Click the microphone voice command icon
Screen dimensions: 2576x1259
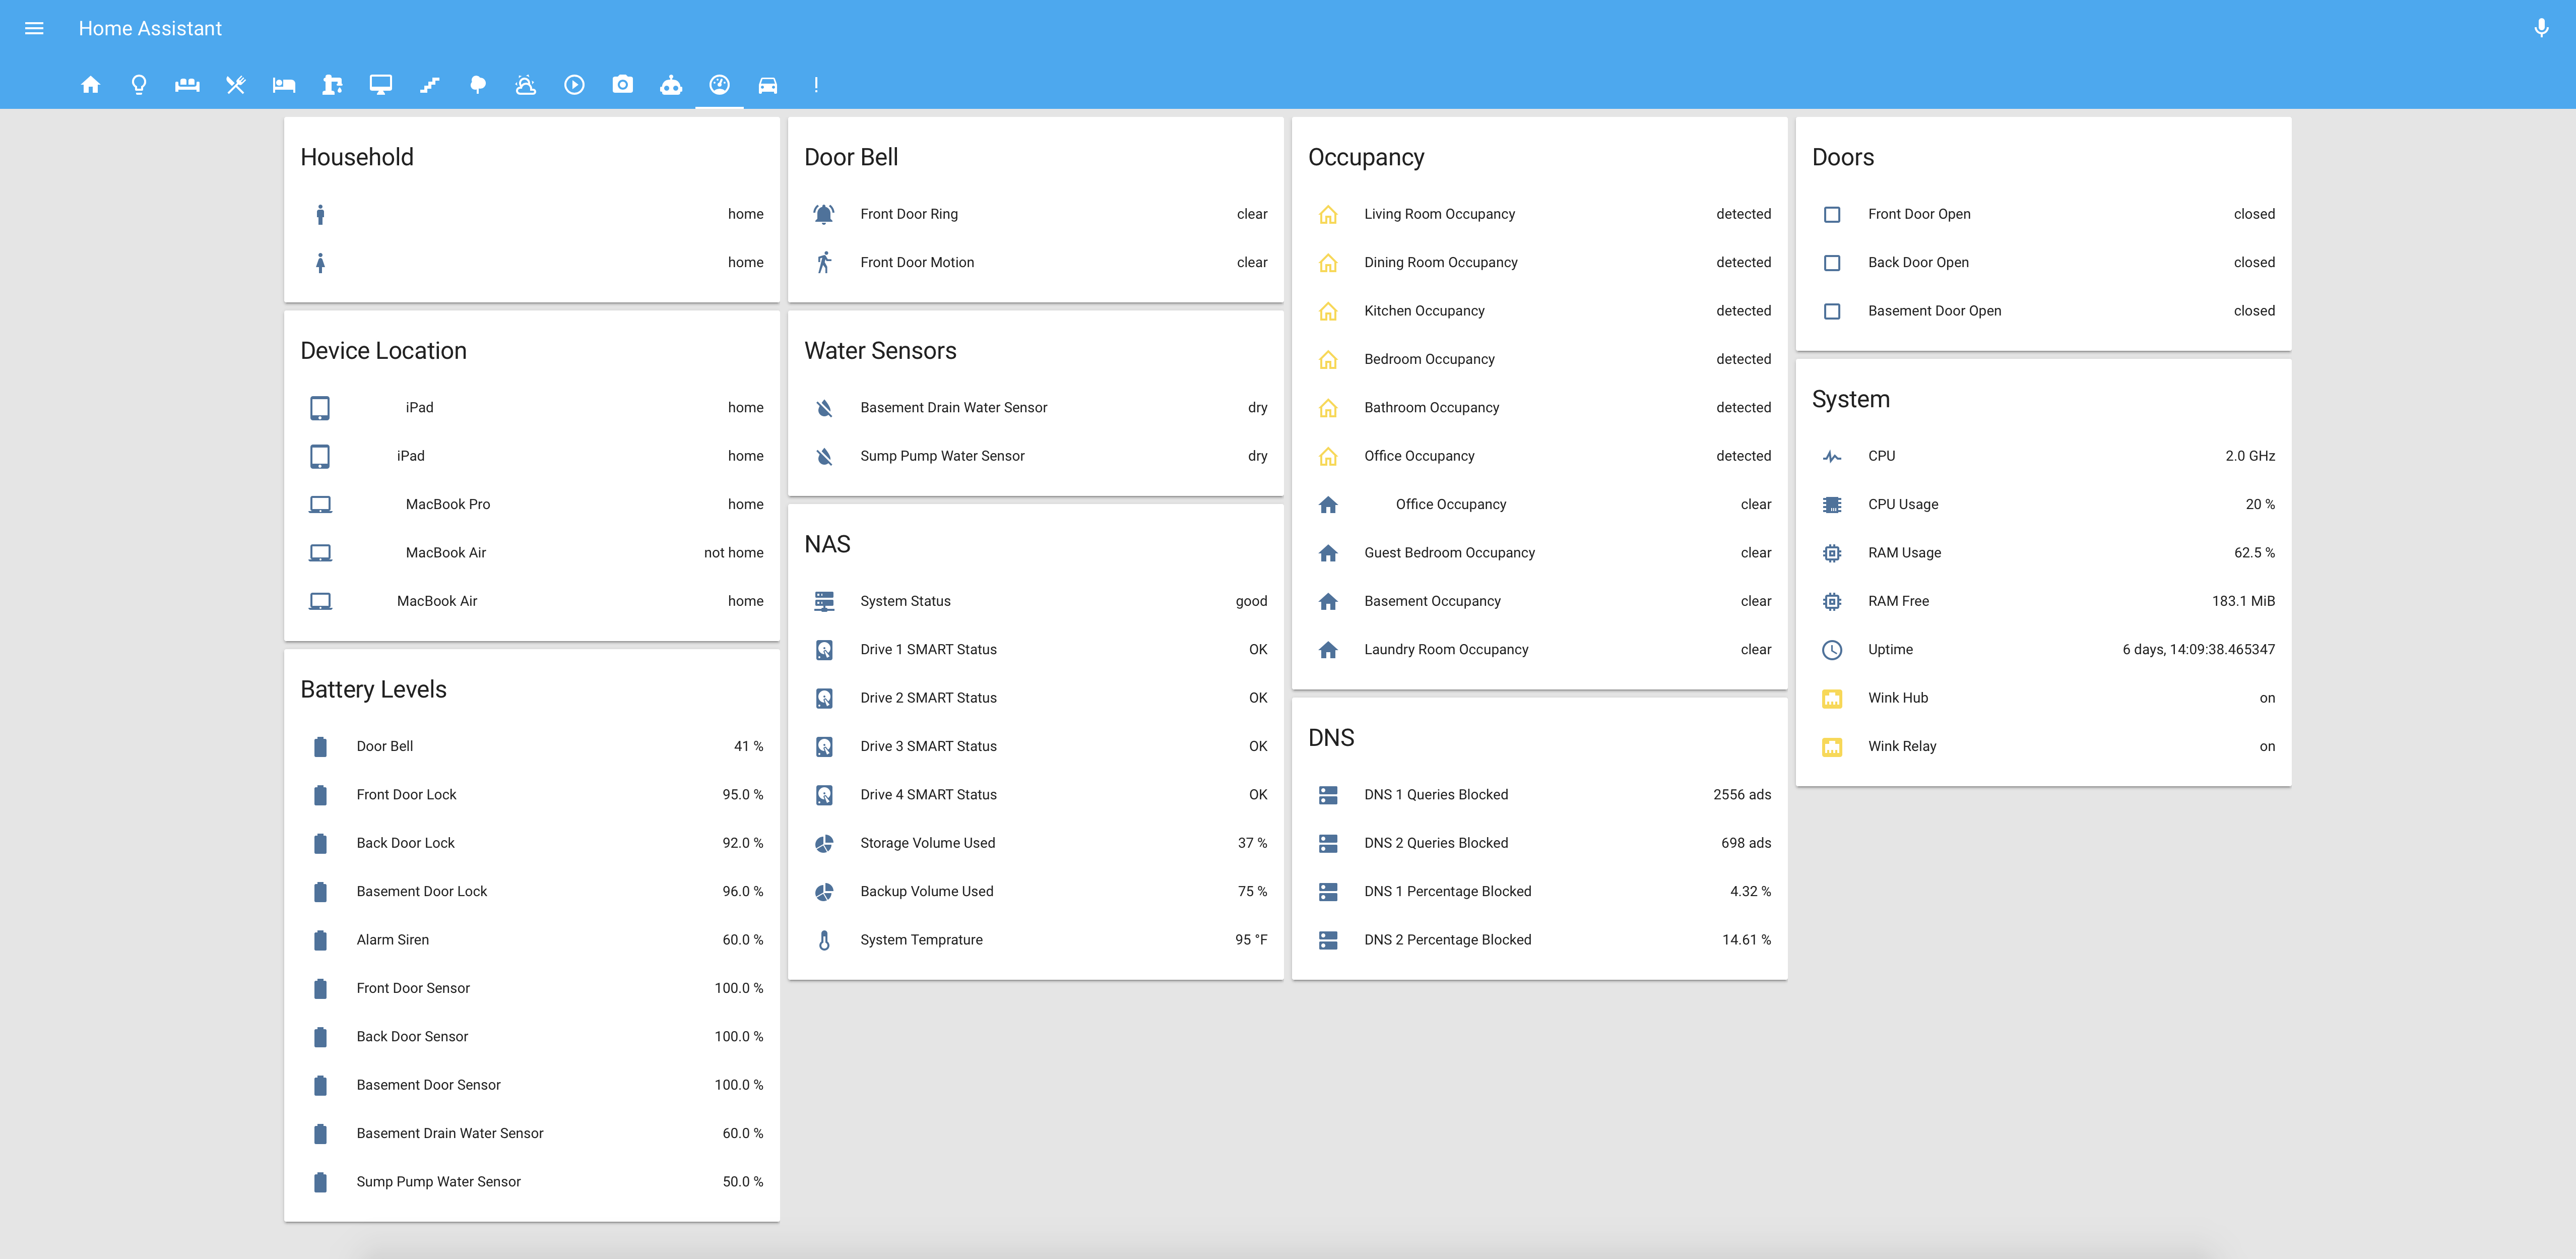[2541, 28]
